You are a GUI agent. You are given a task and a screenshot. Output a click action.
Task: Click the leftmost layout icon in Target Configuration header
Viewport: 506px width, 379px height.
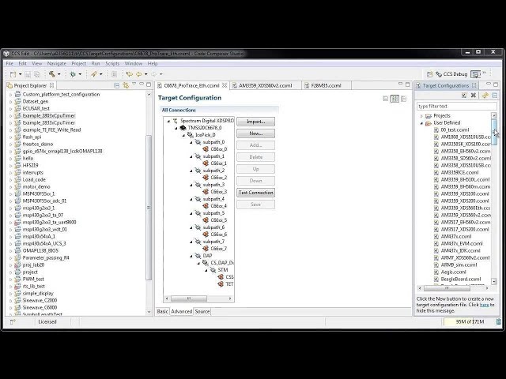pos(385,99)
